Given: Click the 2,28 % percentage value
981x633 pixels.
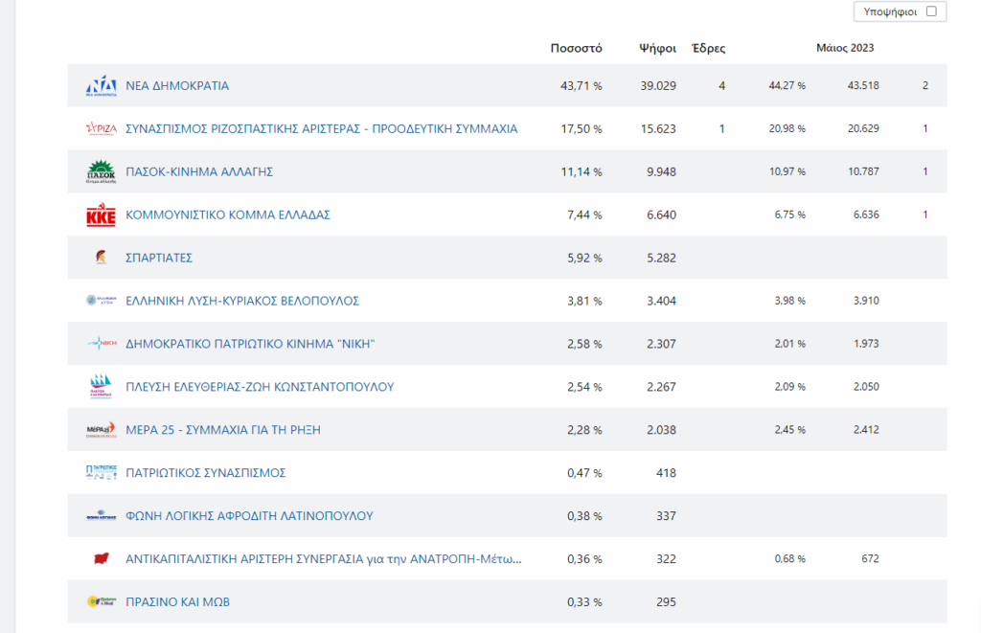Looking at the screenshot, I should (584, 430).
